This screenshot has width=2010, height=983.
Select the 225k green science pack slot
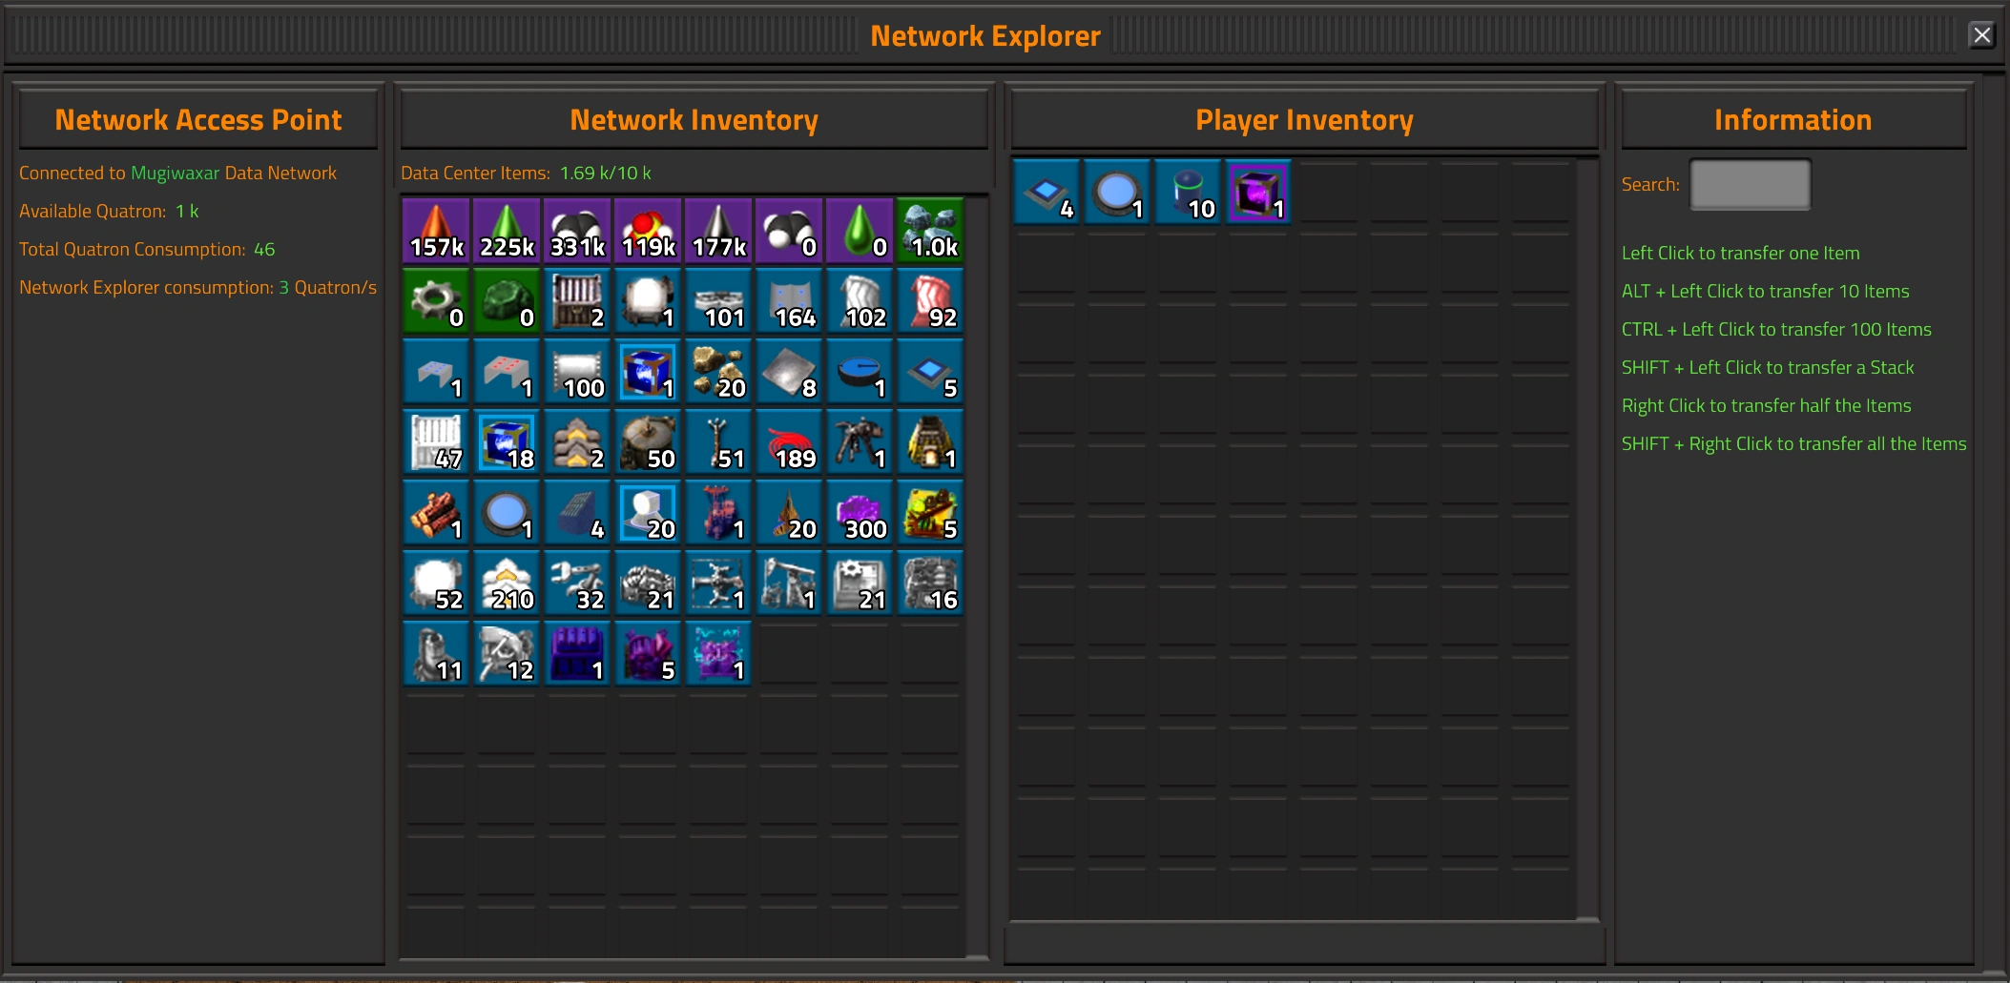pyautogui.click(x=507, y=231)
